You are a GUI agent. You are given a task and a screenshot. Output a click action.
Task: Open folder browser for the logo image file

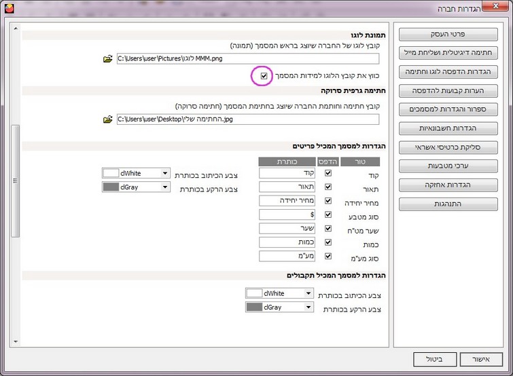tap(107, 60)
